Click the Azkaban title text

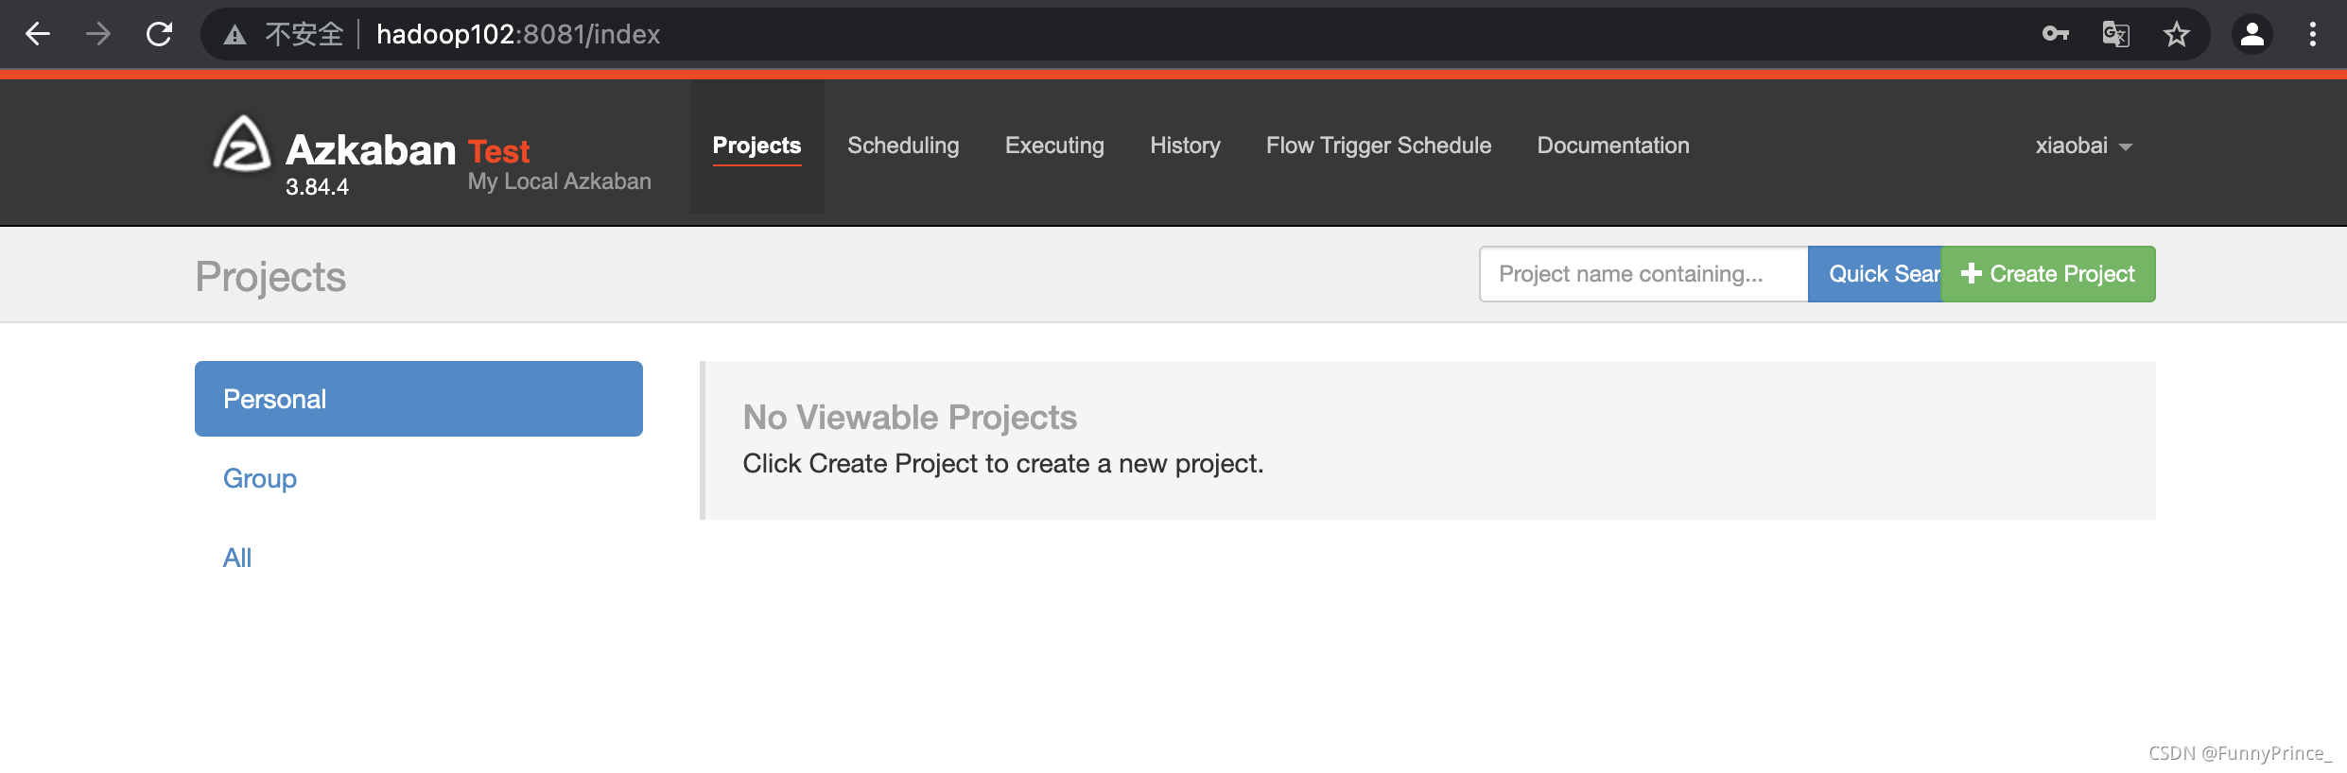[x=371, y=150]
